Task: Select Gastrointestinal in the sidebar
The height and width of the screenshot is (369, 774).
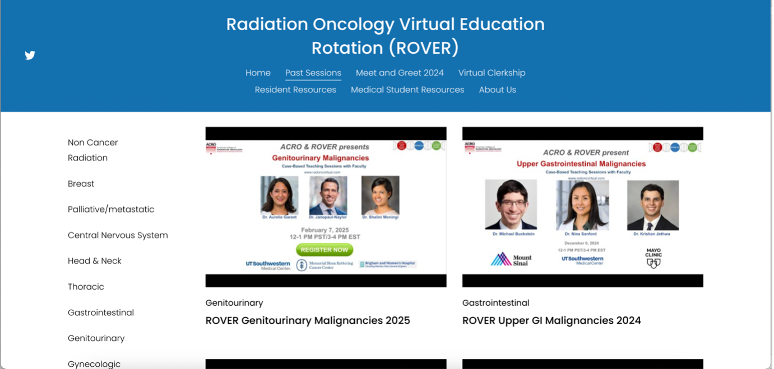Action: [101, 313]
